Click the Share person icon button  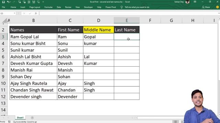[206, 7]
